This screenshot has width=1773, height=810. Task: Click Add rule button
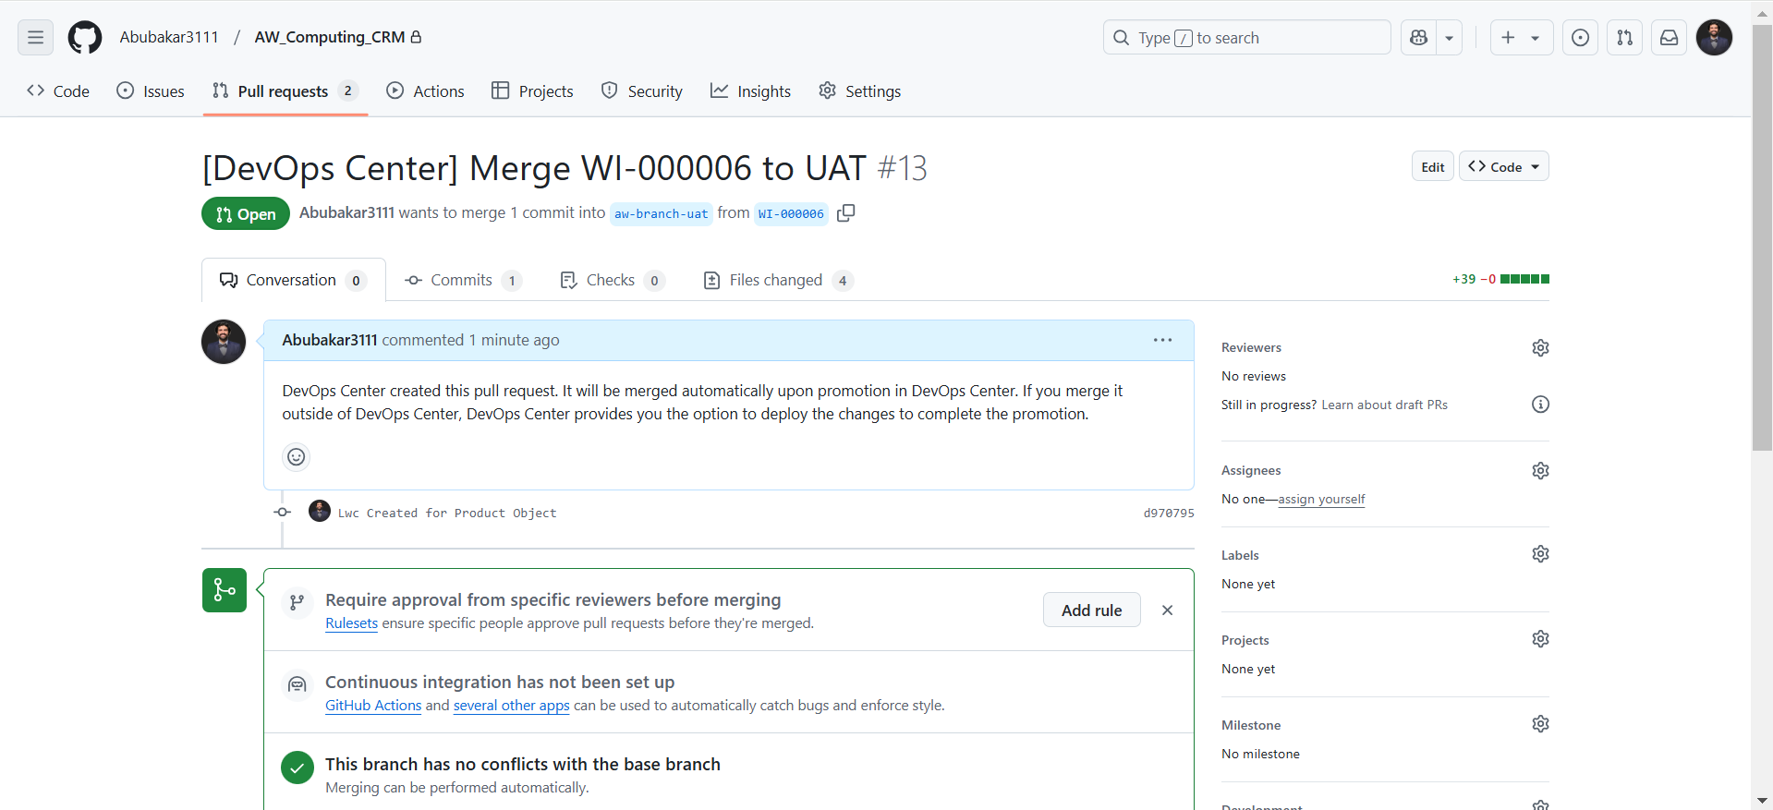(x=1092, y=611)
